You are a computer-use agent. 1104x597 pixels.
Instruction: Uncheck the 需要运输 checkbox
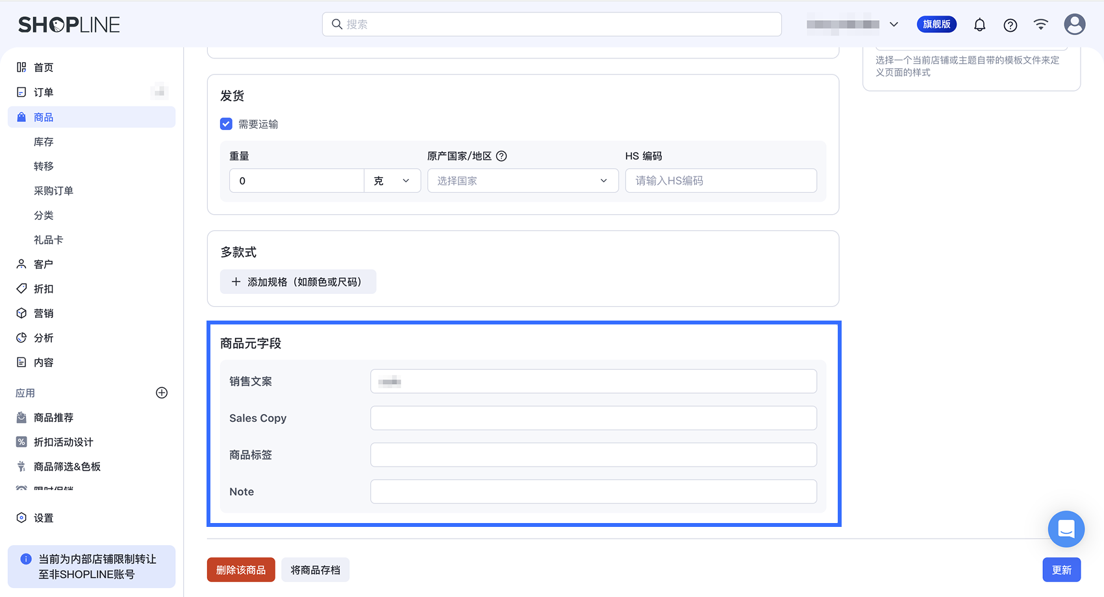[226, 124]
